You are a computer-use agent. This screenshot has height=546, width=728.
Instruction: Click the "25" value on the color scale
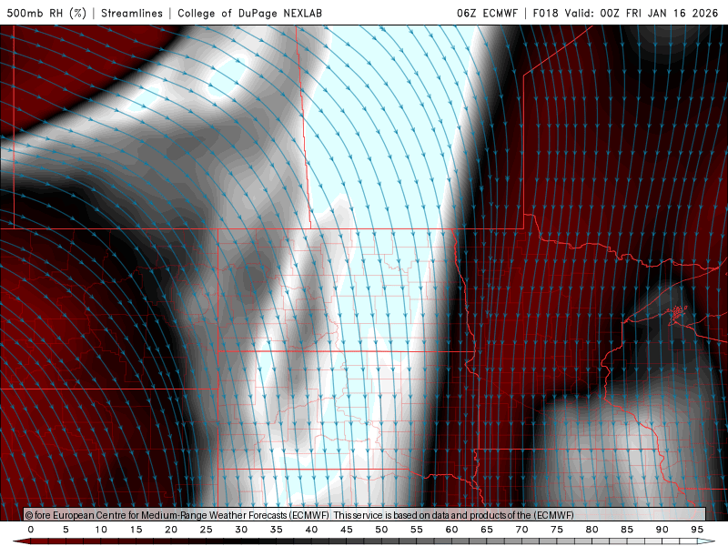pyautogui.click(x=207, y=530)
